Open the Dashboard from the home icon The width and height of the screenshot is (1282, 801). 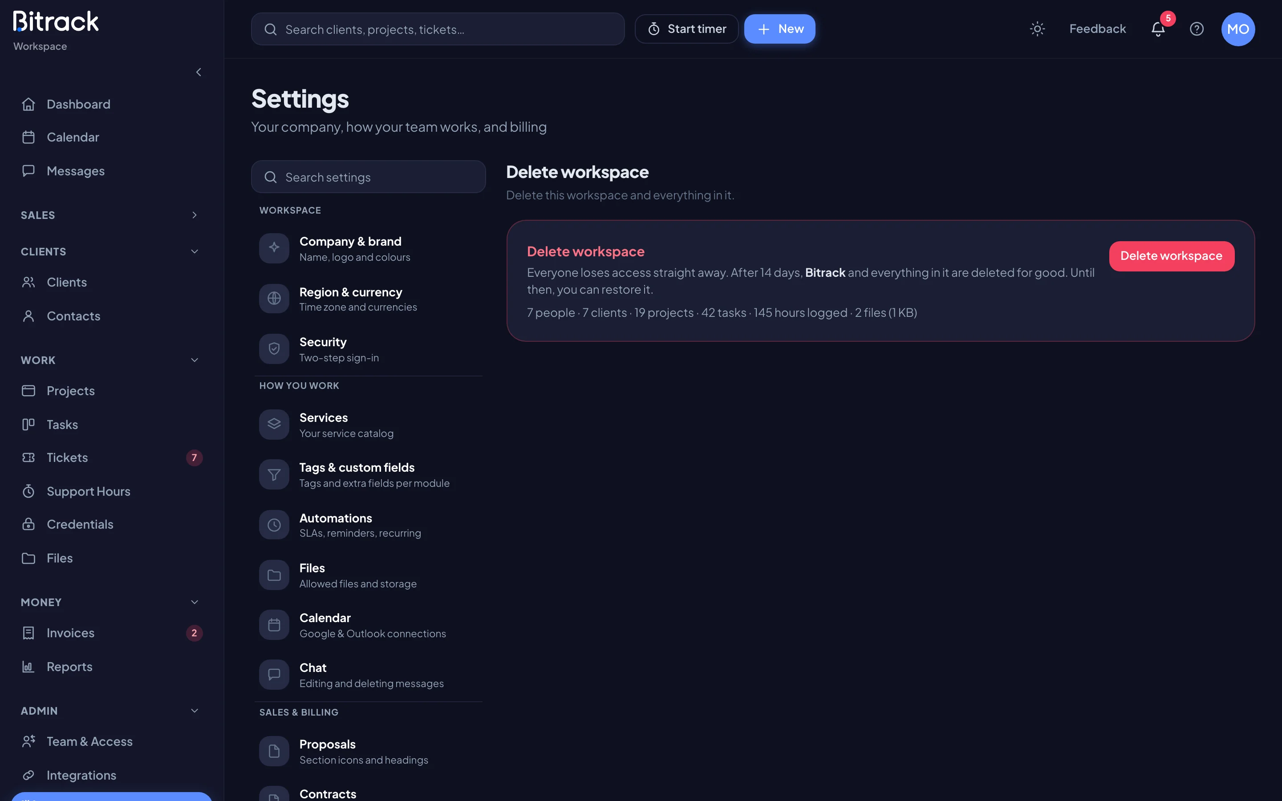[x=28, y=105]
